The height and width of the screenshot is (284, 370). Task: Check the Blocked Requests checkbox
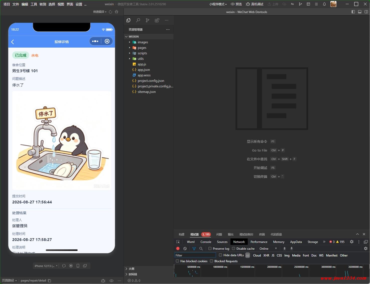pyautogui.click(x=211, y=261)
